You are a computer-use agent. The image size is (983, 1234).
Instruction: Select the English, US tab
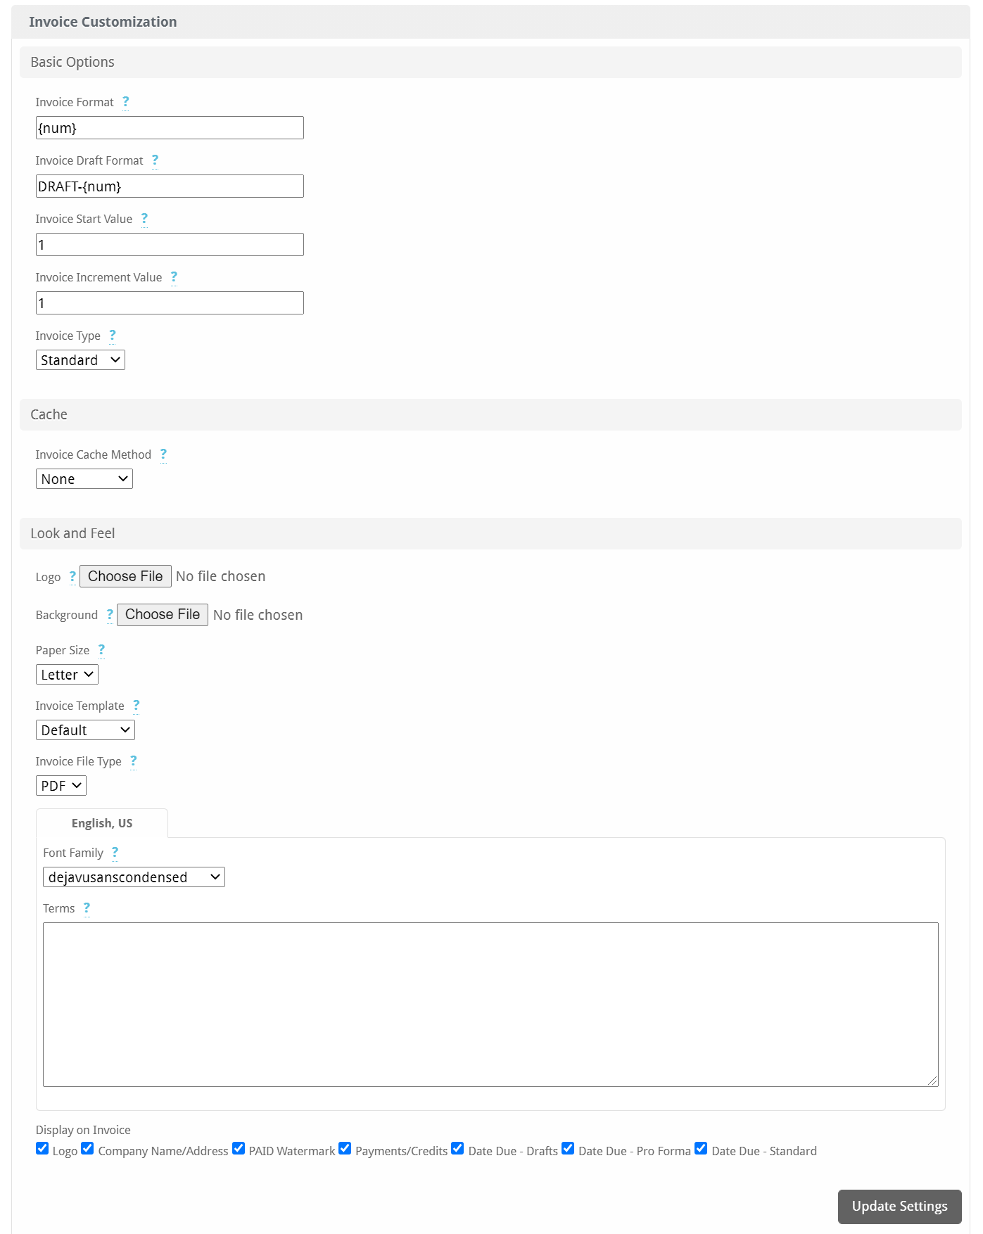[x=102, y=823]
